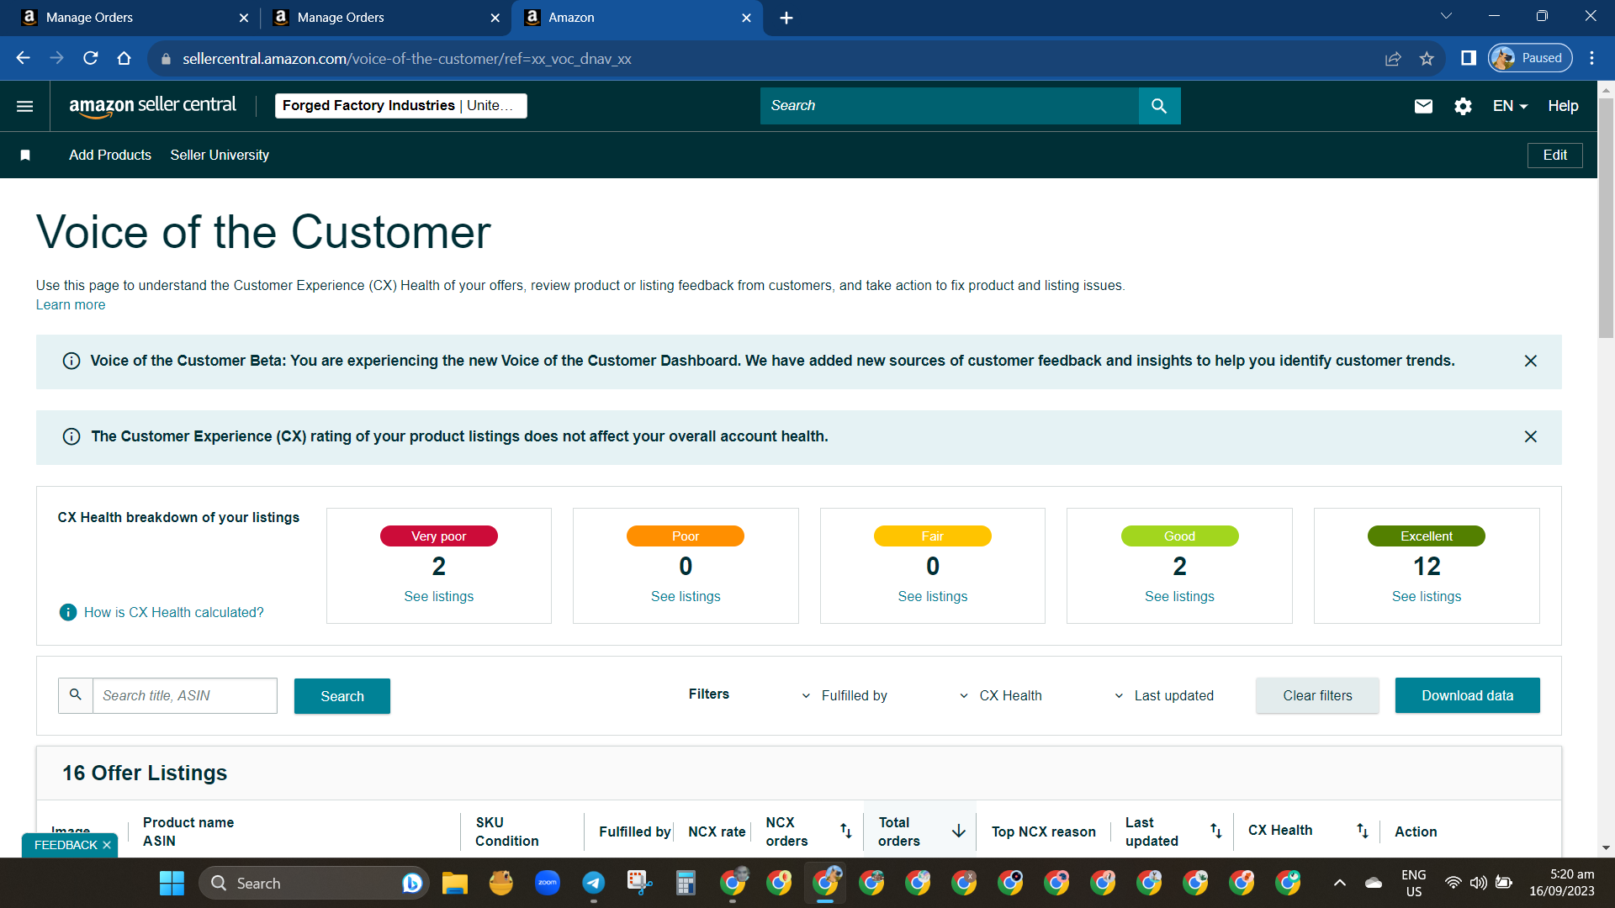Show hidden system tray icons
This screenshot has height=908, width=1615.
[x=1340, y=883]
